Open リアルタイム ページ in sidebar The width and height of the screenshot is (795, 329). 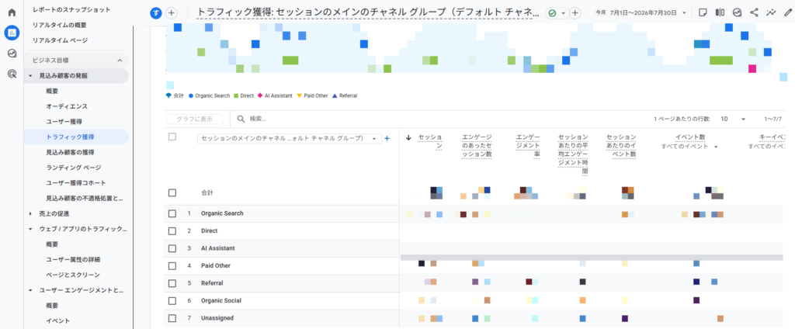tap(60, 40)
